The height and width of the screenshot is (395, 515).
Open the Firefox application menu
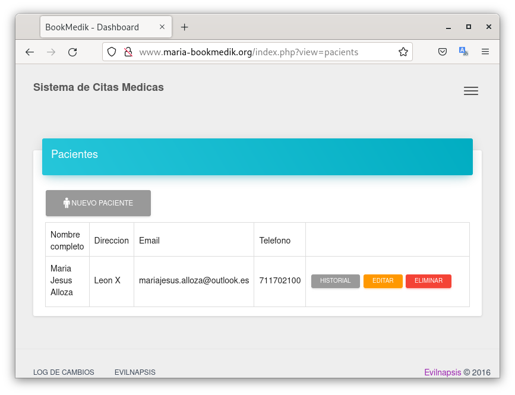[x=485, y=52]
